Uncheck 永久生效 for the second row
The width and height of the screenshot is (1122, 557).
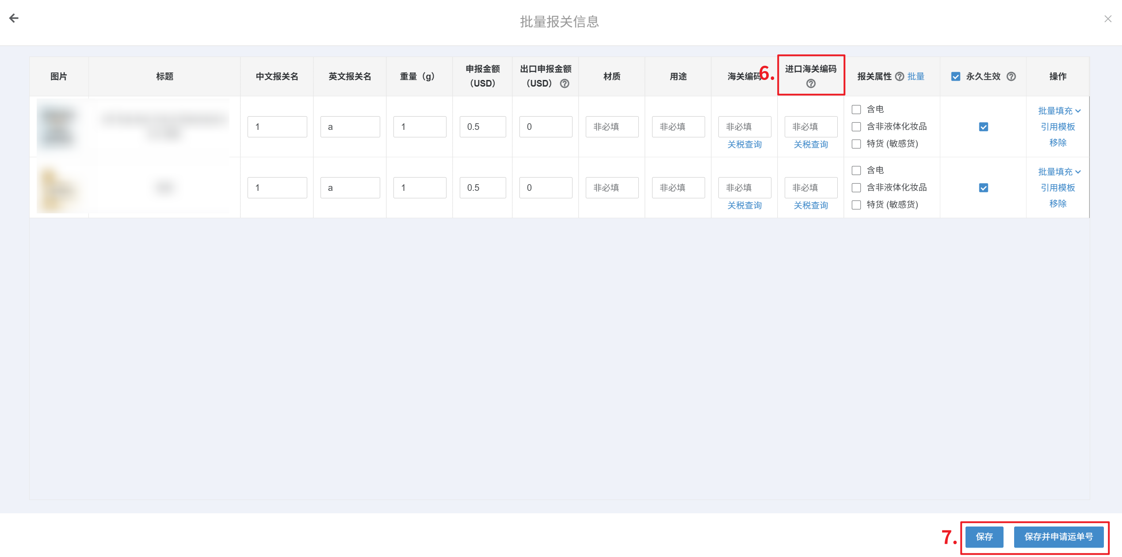(x=983, y=188)
